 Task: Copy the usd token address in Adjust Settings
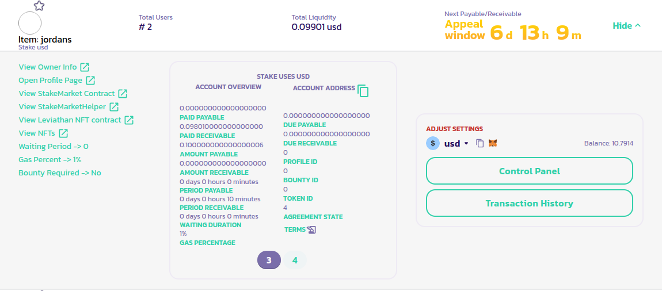(x=480, y=143)
